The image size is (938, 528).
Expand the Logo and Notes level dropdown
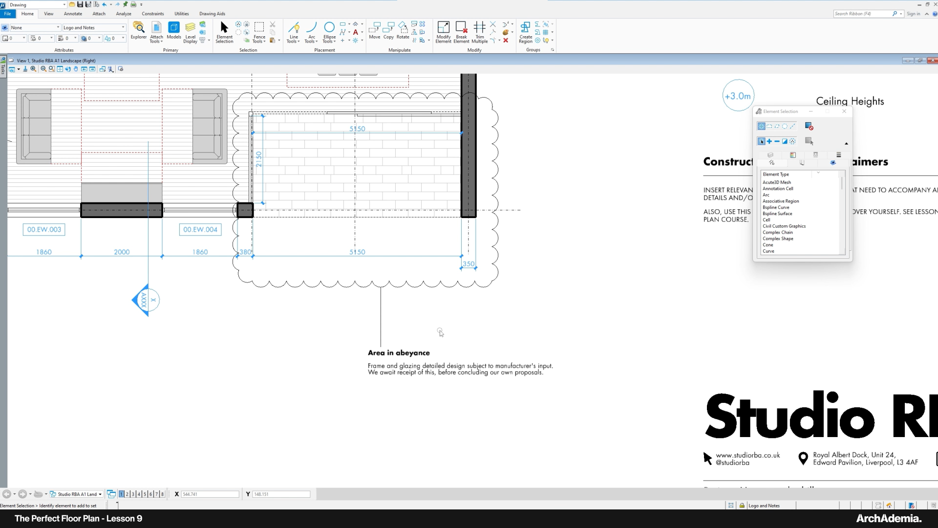[123, 27]
